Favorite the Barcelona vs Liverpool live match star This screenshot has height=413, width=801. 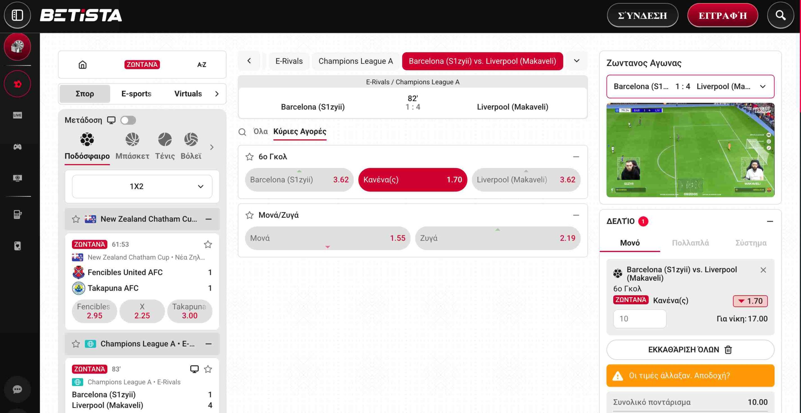[208, 369]
